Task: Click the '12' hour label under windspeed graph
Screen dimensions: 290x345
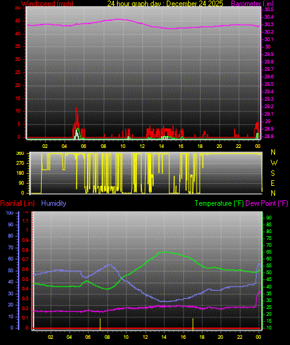Action: tap(142, 146)
